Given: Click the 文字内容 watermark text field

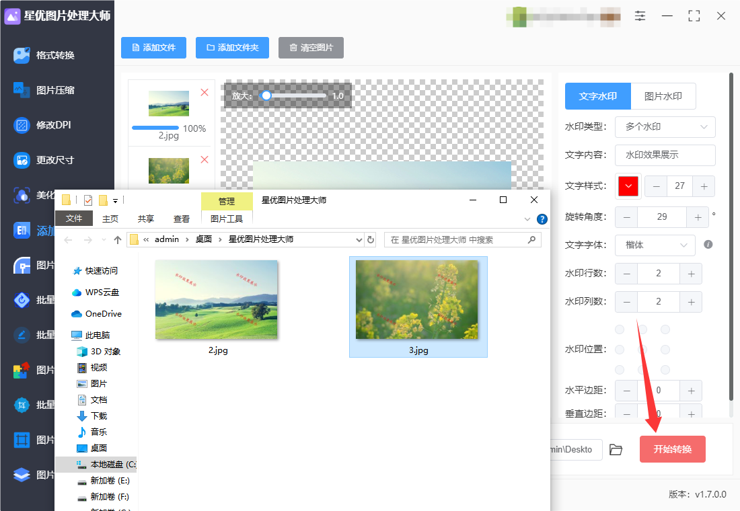Looking at the screenshot, I should tap(665, 155).
